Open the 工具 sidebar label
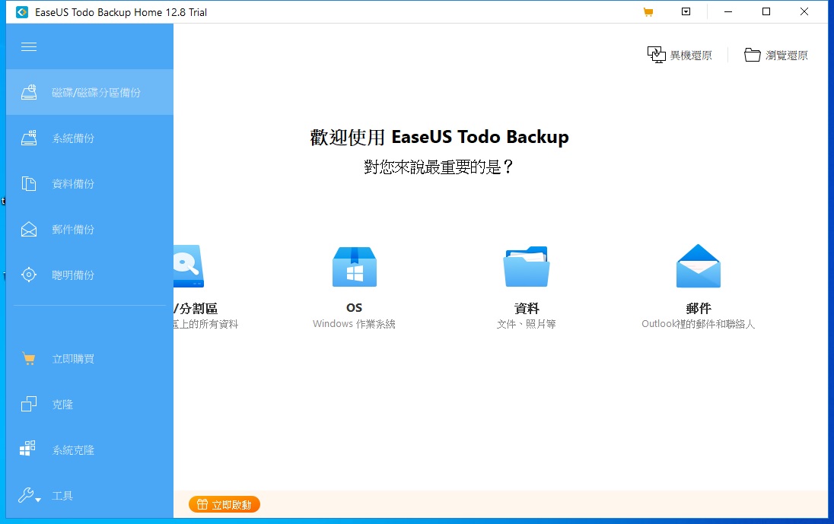 tap(62, 496)
